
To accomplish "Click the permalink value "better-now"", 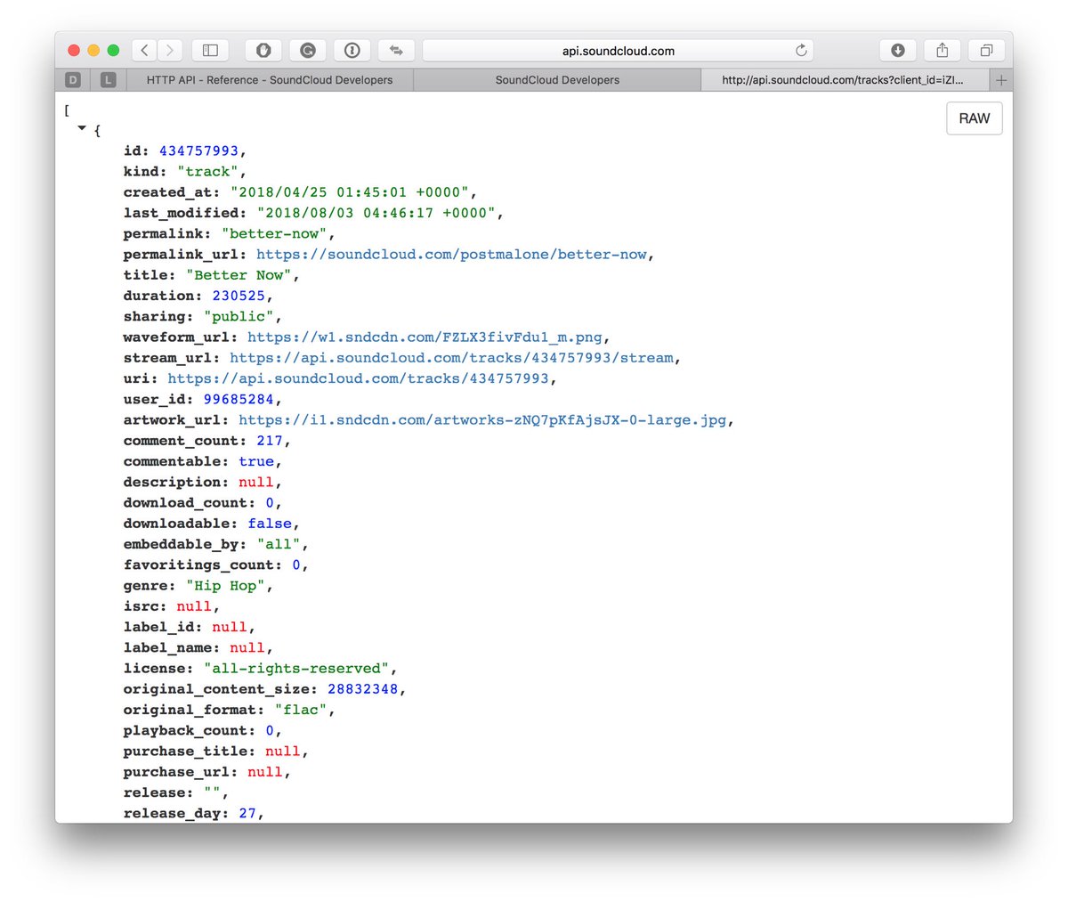I will pos(274,234).
